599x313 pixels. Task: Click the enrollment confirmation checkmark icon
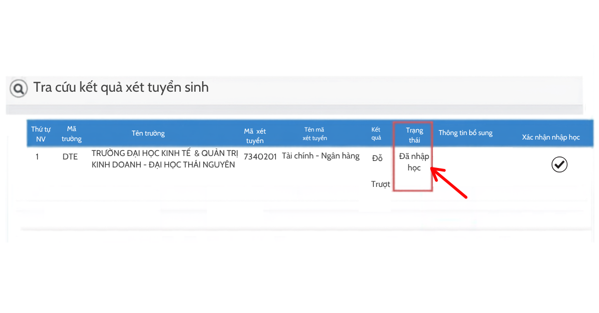coord(560,164)
